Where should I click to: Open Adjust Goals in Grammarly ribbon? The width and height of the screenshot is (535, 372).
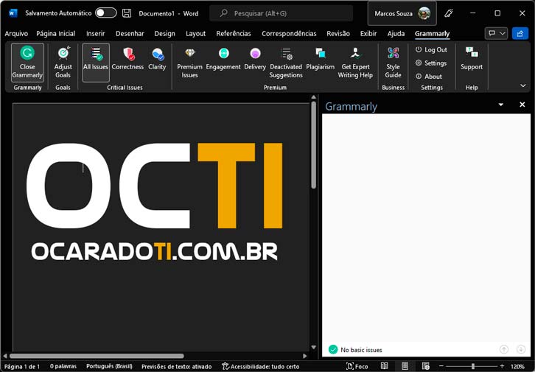pyautogui.click(x=63, y=63)
